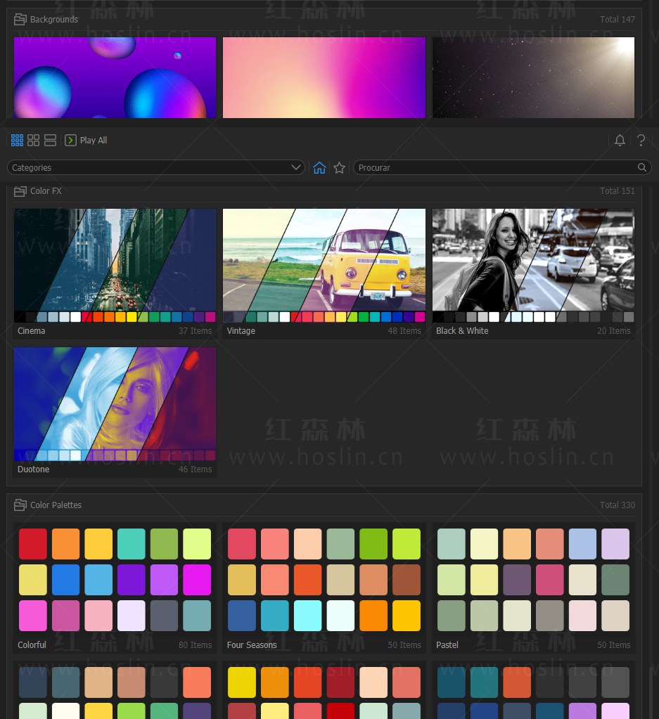This screenshot has height=719, width=659.
Task: Switch to list row view
Action: click(50, 141)
